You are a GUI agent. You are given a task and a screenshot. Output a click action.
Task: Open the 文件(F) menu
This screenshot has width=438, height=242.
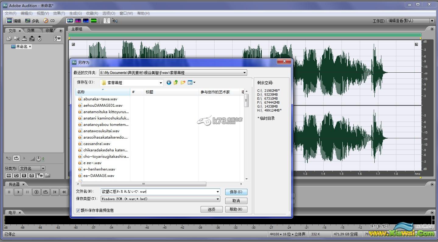[11, 13]
